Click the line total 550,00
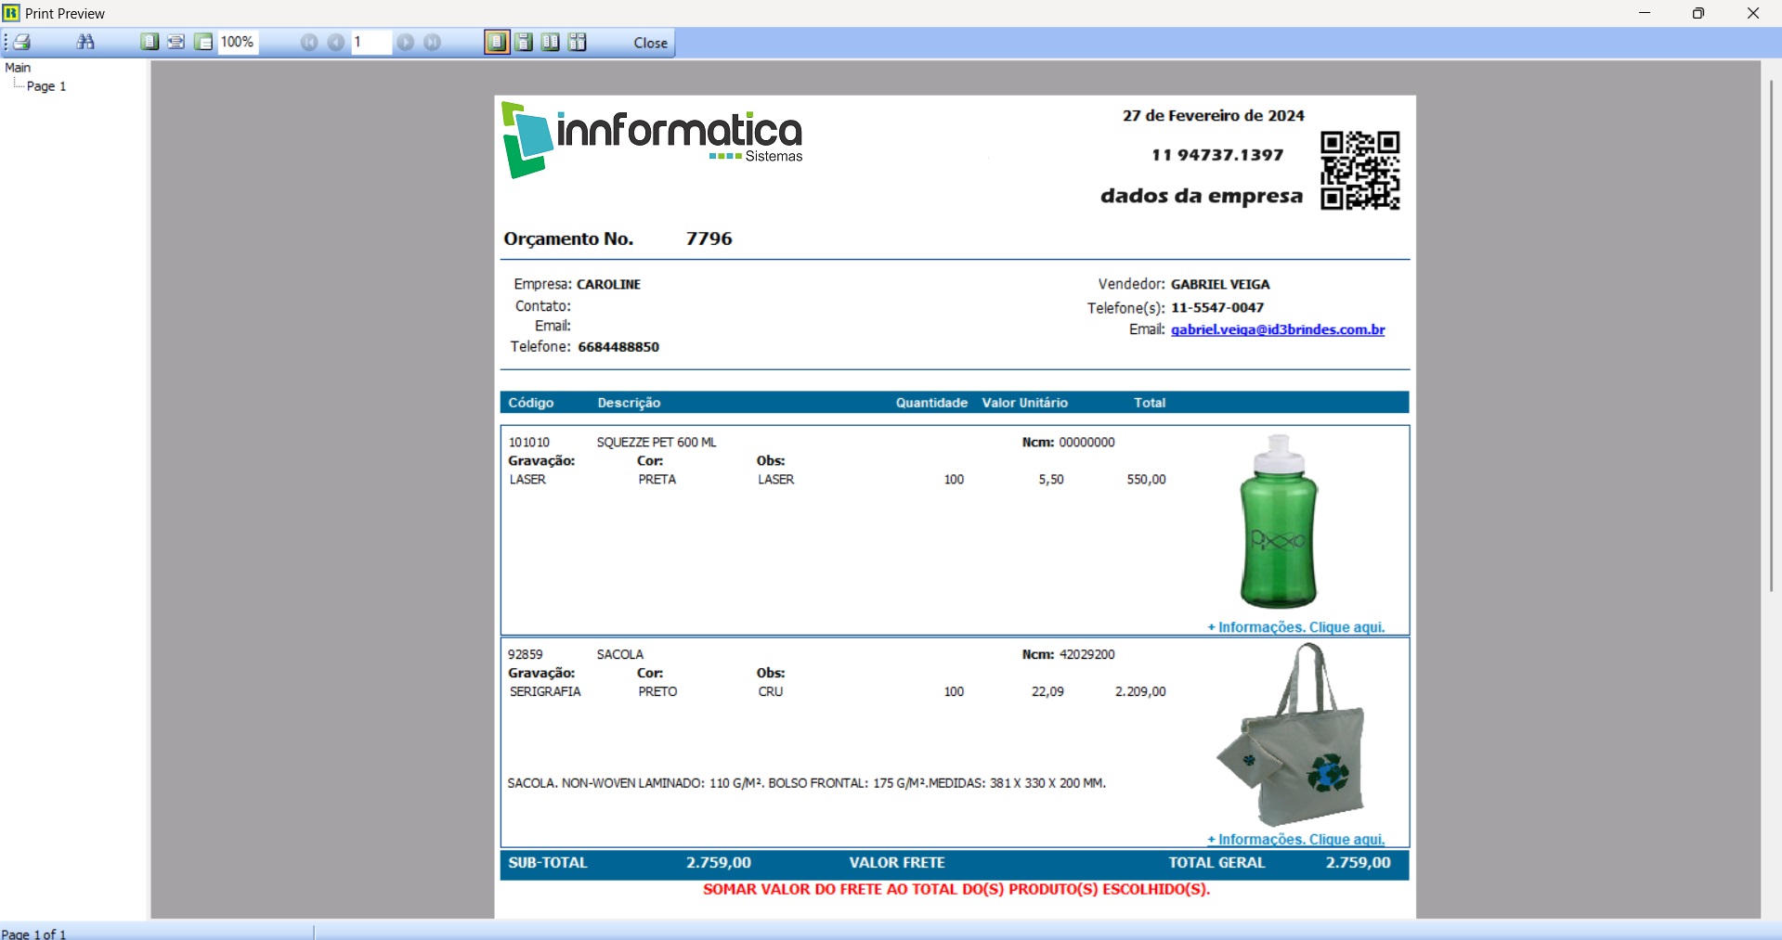Screen dimensions: 1782x940 tap(1146, 480)
